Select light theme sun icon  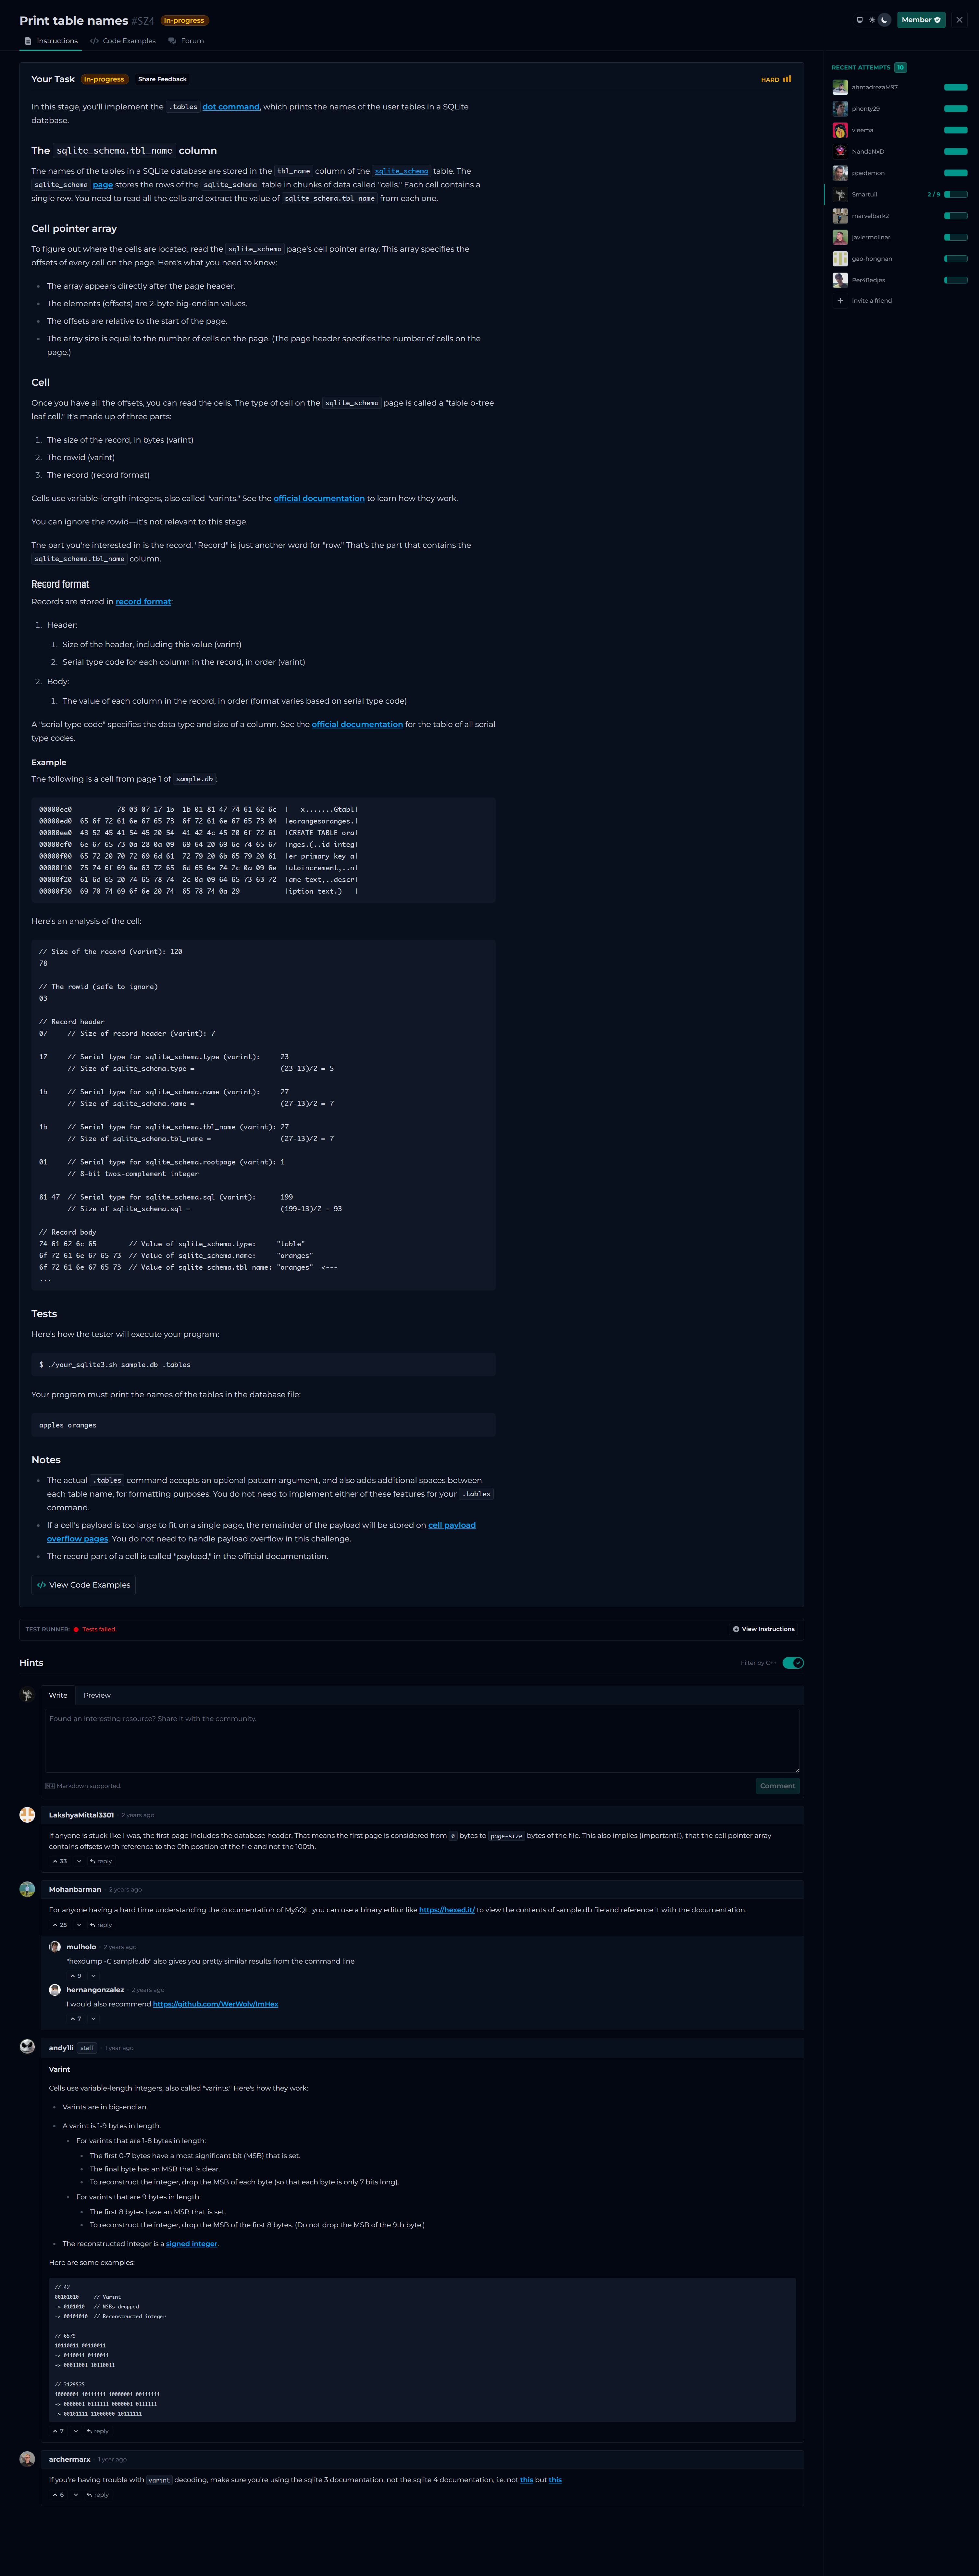[x=872, y=20]
